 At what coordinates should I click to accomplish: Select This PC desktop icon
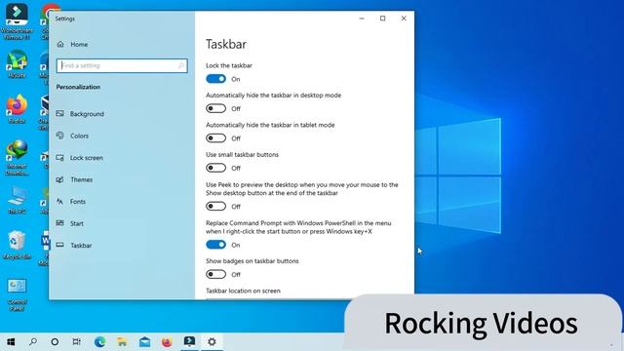point(17,201)
